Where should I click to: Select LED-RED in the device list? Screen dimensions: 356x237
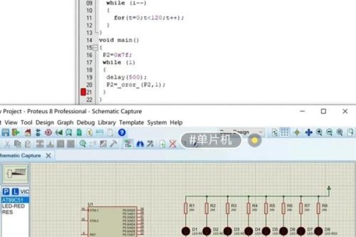point(13,206)
